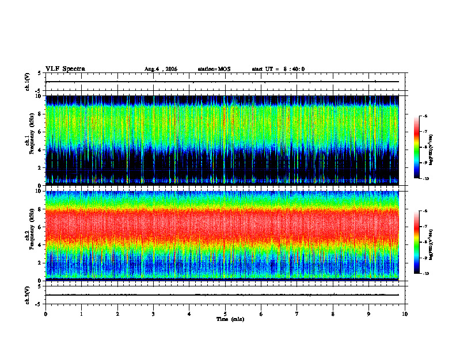Click time axis tick label 3

coord(153,314)
